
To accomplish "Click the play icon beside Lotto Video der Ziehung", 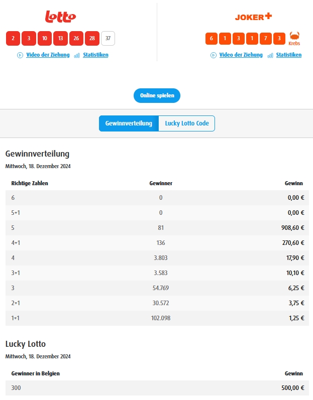I will click(20, 55).
